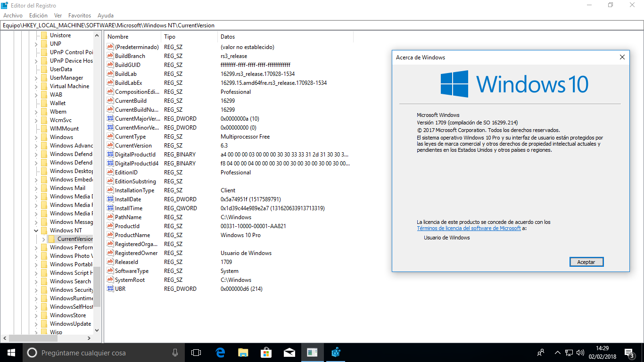
Task: Expand the Wbem tree node
Action: 36,112
